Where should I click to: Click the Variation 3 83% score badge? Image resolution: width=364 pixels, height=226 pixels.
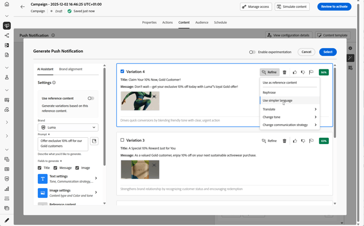click(324, 141)
